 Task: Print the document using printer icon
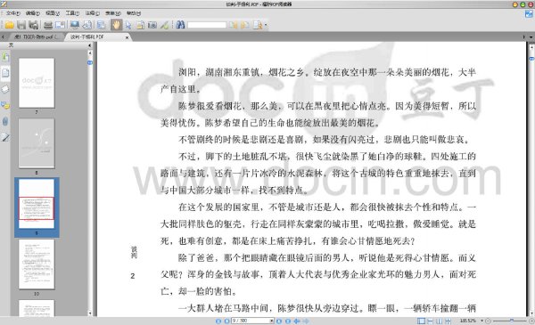48,25
